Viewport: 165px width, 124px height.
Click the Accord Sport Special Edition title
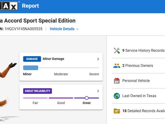coord(38,21)
